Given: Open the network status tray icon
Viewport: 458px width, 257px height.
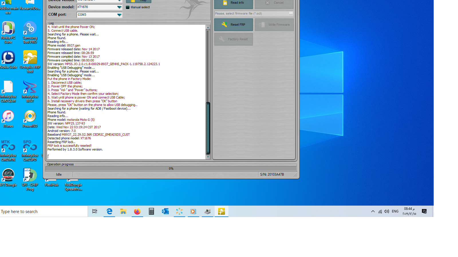Looking at the screenshot, I should 380,211.
